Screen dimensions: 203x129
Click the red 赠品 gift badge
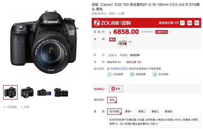pos(112,40)
